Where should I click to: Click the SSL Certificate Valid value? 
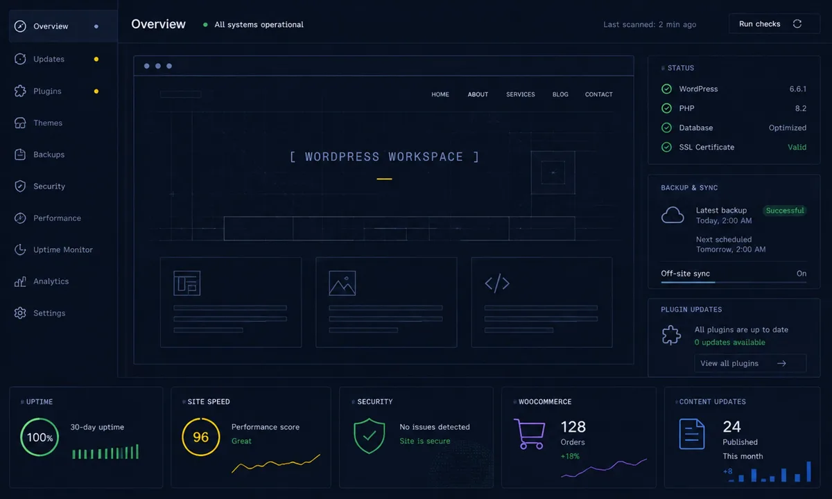pos(797,147)
